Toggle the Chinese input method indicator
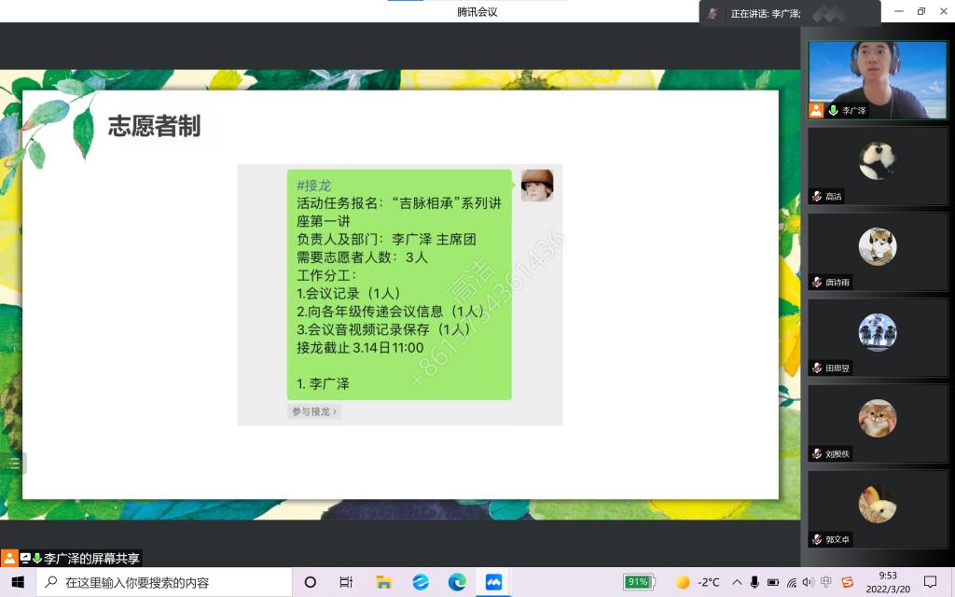This screenshot has width=955, height=597. (x=826, y=582)
